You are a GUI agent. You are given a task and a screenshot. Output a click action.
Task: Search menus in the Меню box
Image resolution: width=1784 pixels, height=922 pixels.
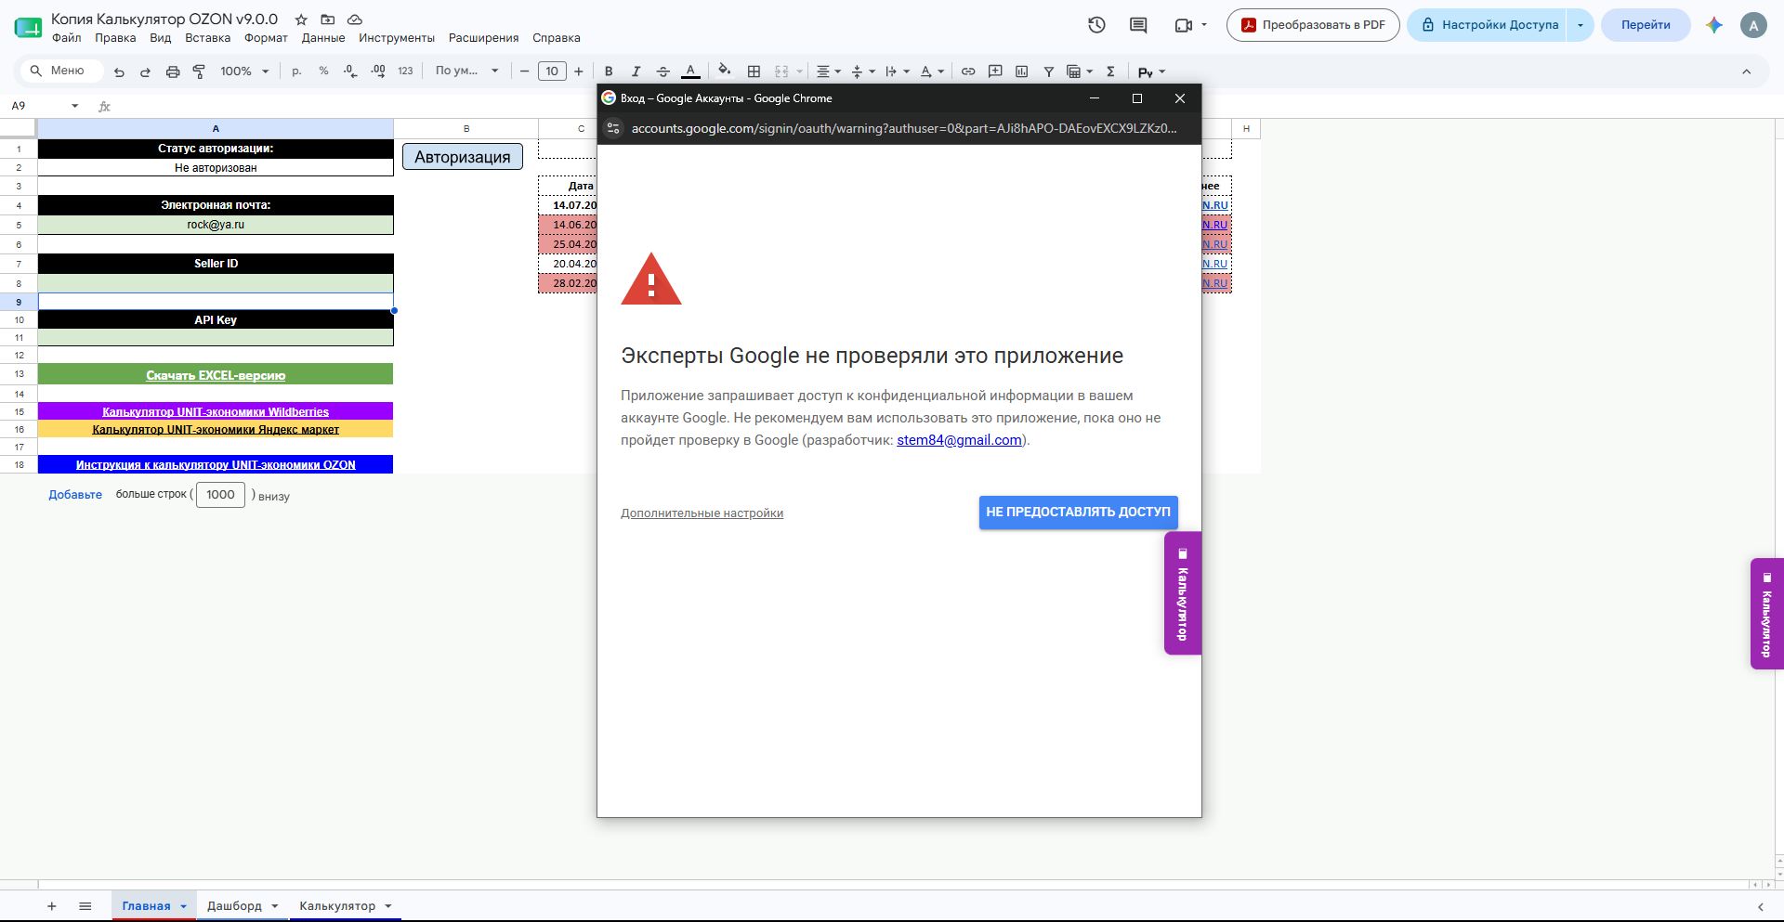61,71
